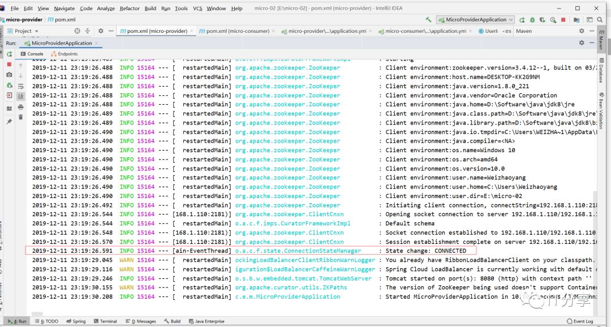
Task: Open Search Everywhere magnifier icon
Action: coord(600,19)
